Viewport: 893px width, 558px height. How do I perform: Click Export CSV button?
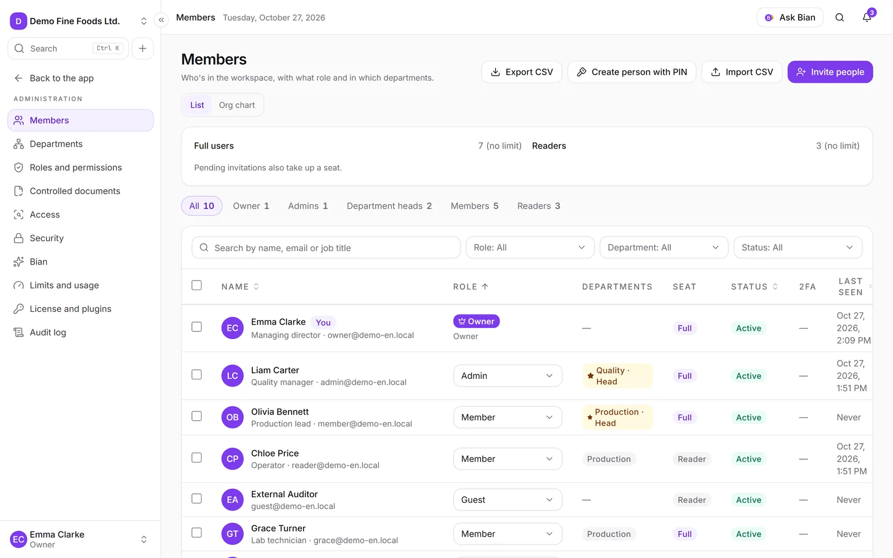(x=521, y=72)
